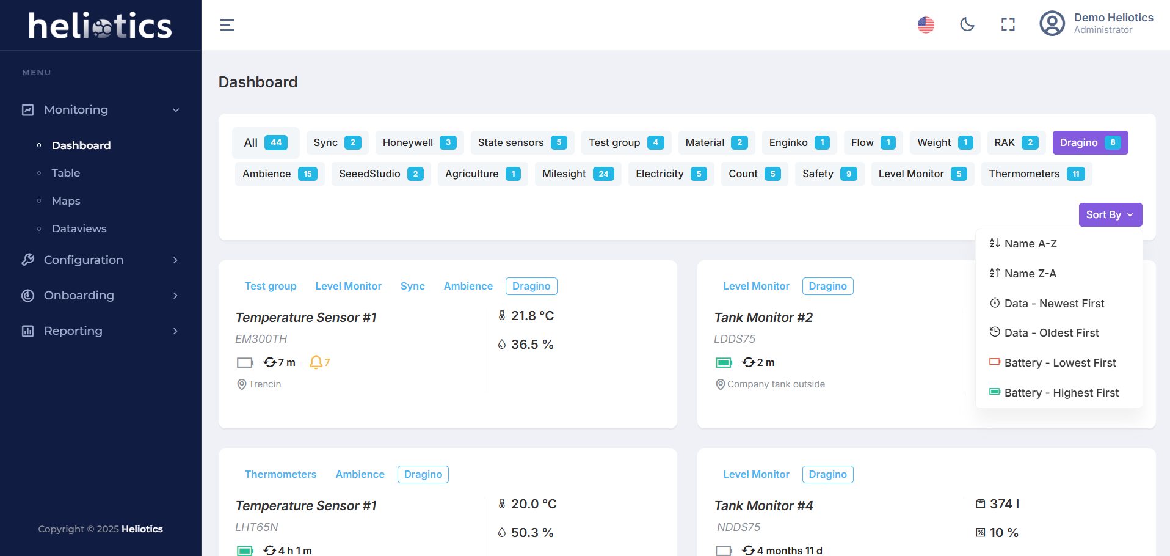This screenshot has height=556, width=1170.
Task: Click the thermometer icon by 21.8 °C
Action: (502, 316)
